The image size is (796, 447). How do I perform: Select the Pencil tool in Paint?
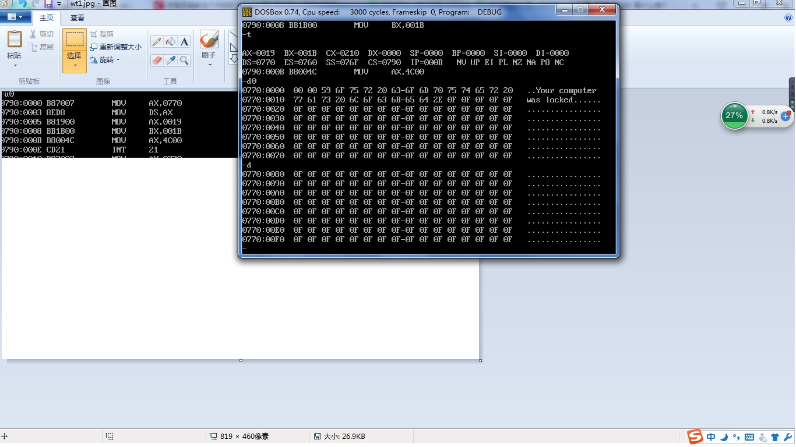point(157,42)
